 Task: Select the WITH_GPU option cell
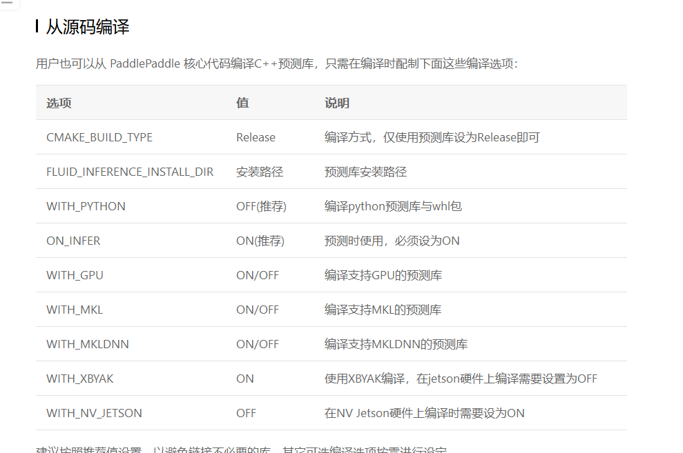(75, 275)
